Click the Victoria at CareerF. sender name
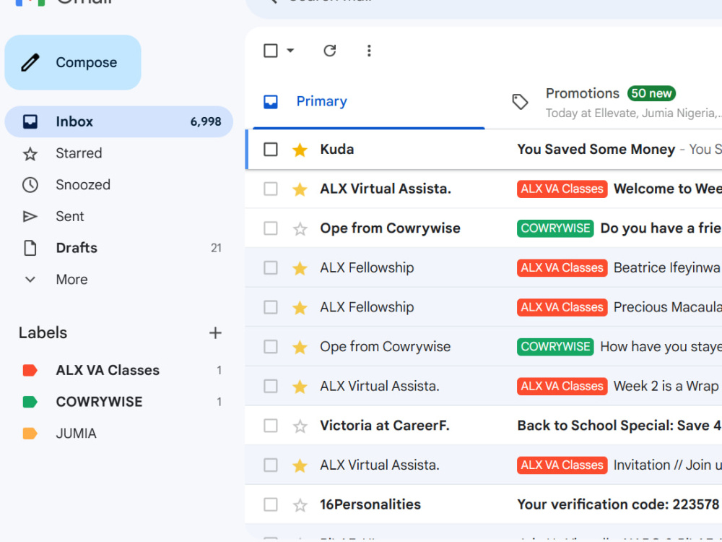The height and width of the screenshot is (542, 722). (385, 426)
